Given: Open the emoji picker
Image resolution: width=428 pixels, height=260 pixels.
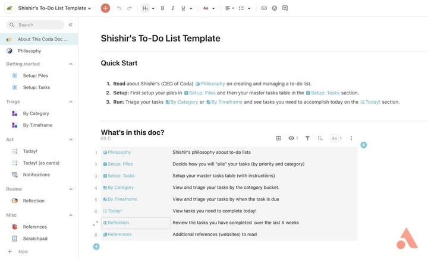Looking at the screenshot, I should tap(274, 9).
